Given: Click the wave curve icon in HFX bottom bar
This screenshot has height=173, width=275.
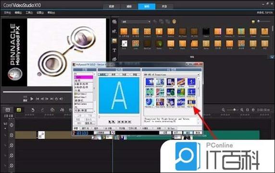Looking at the screenshot, I should (113, 133).
